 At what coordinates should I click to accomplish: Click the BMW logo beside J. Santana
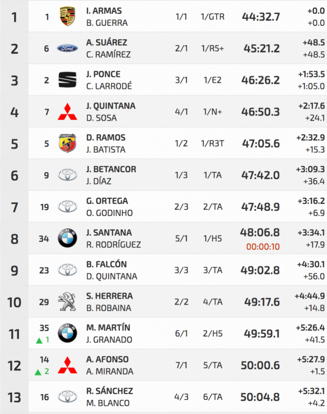[68, 238]
